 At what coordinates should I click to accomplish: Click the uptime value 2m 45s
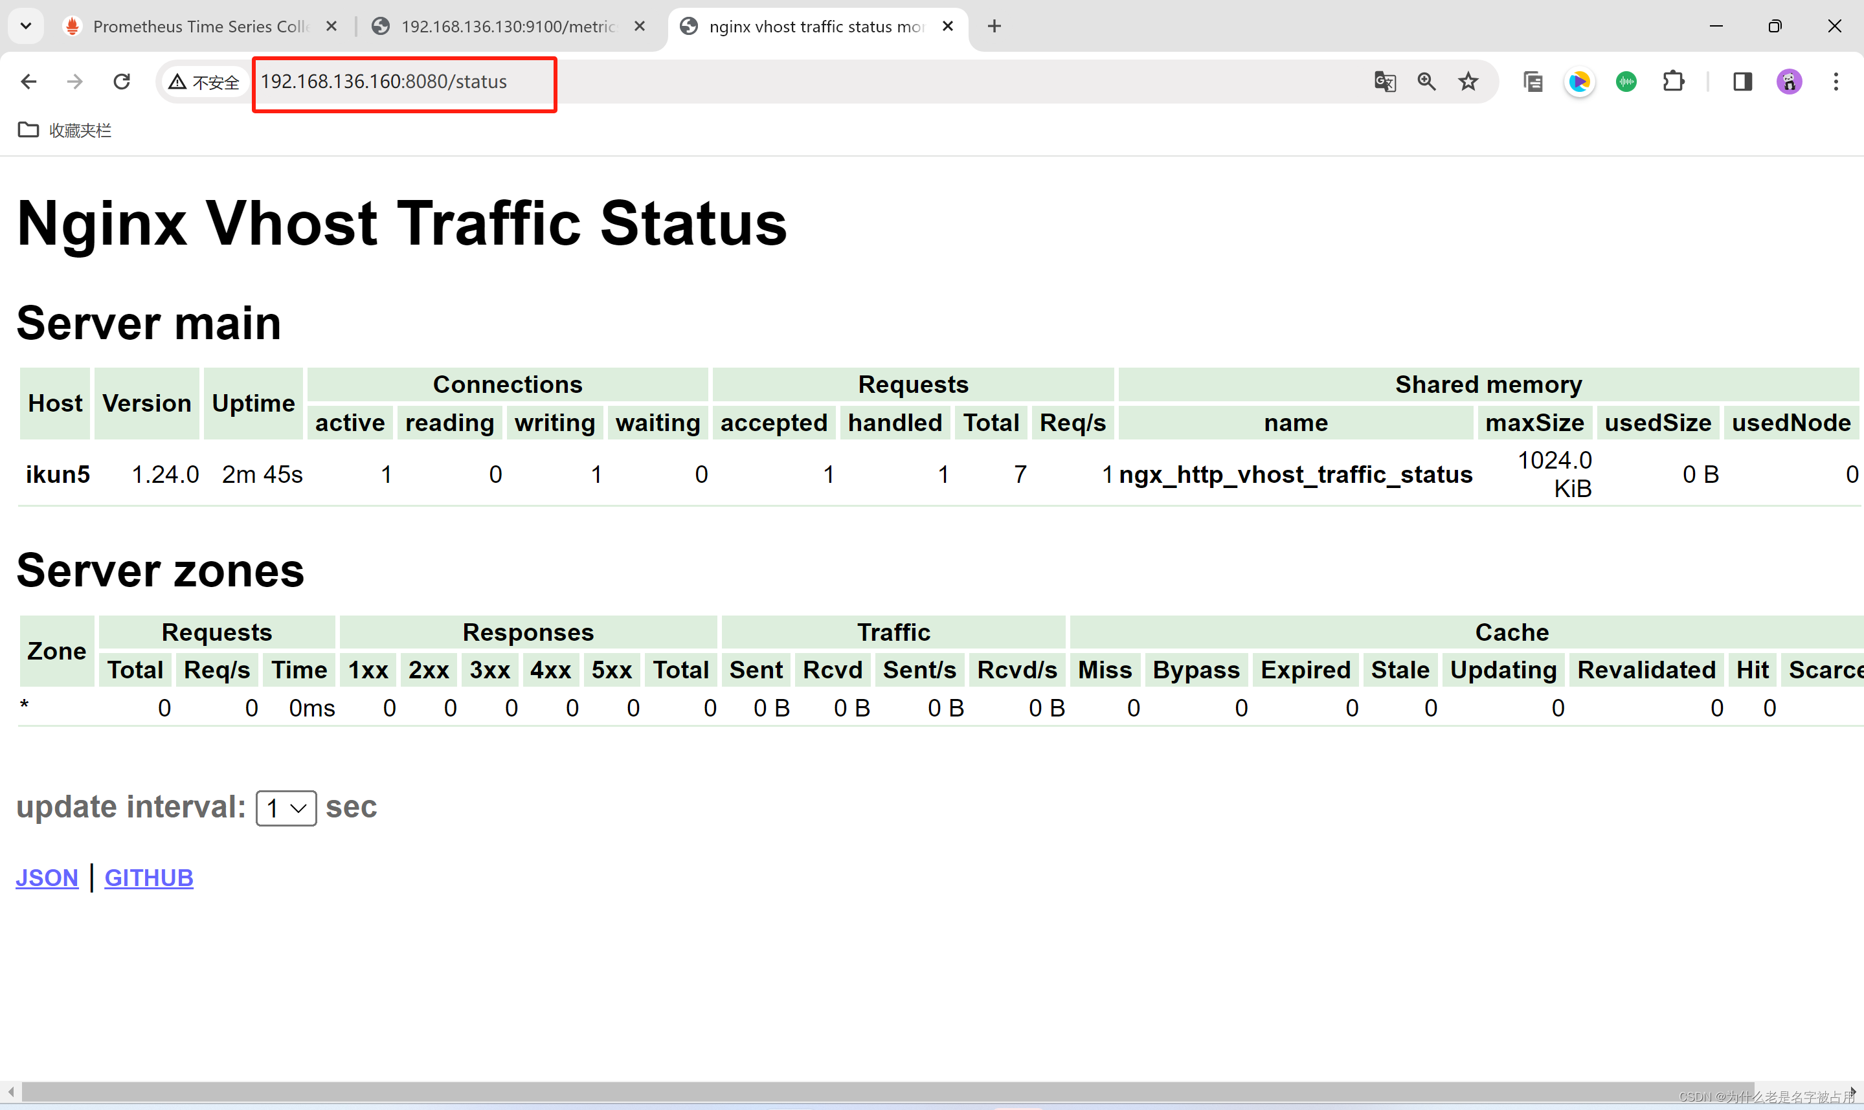pos(263,474)
